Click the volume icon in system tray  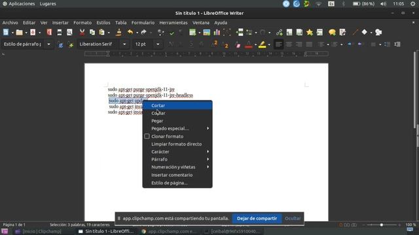point(383,4)
